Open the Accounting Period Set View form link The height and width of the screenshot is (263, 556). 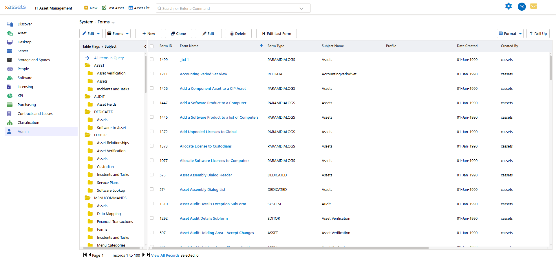(x=203, y=74)
